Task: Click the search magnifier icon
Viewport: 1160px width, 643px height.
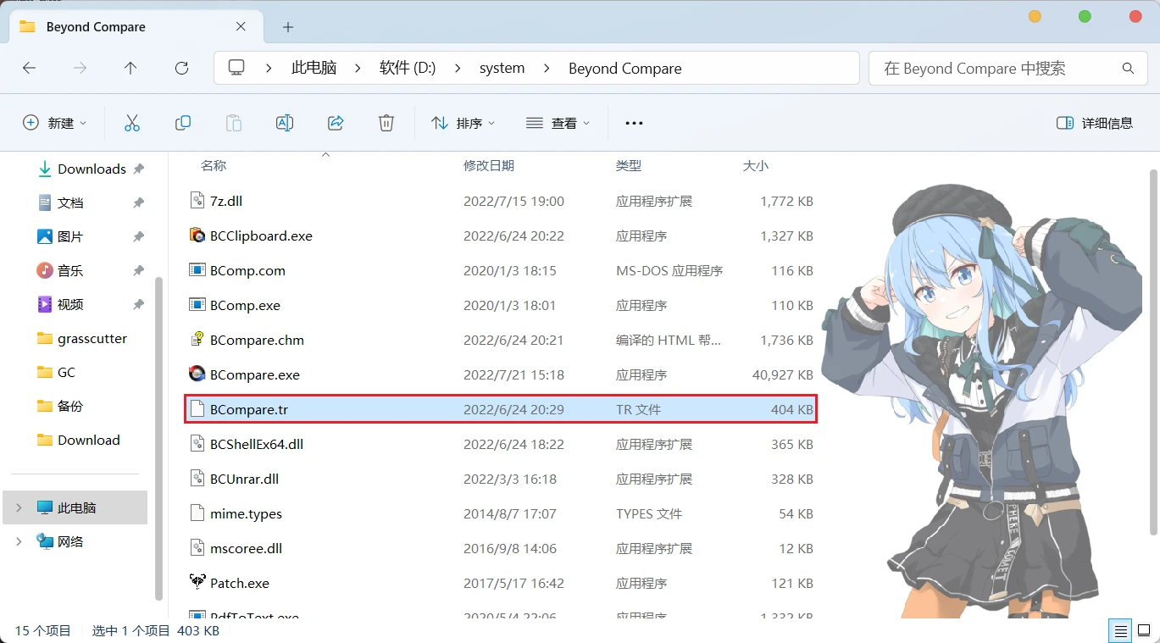Action: (x=1128, y=68)
